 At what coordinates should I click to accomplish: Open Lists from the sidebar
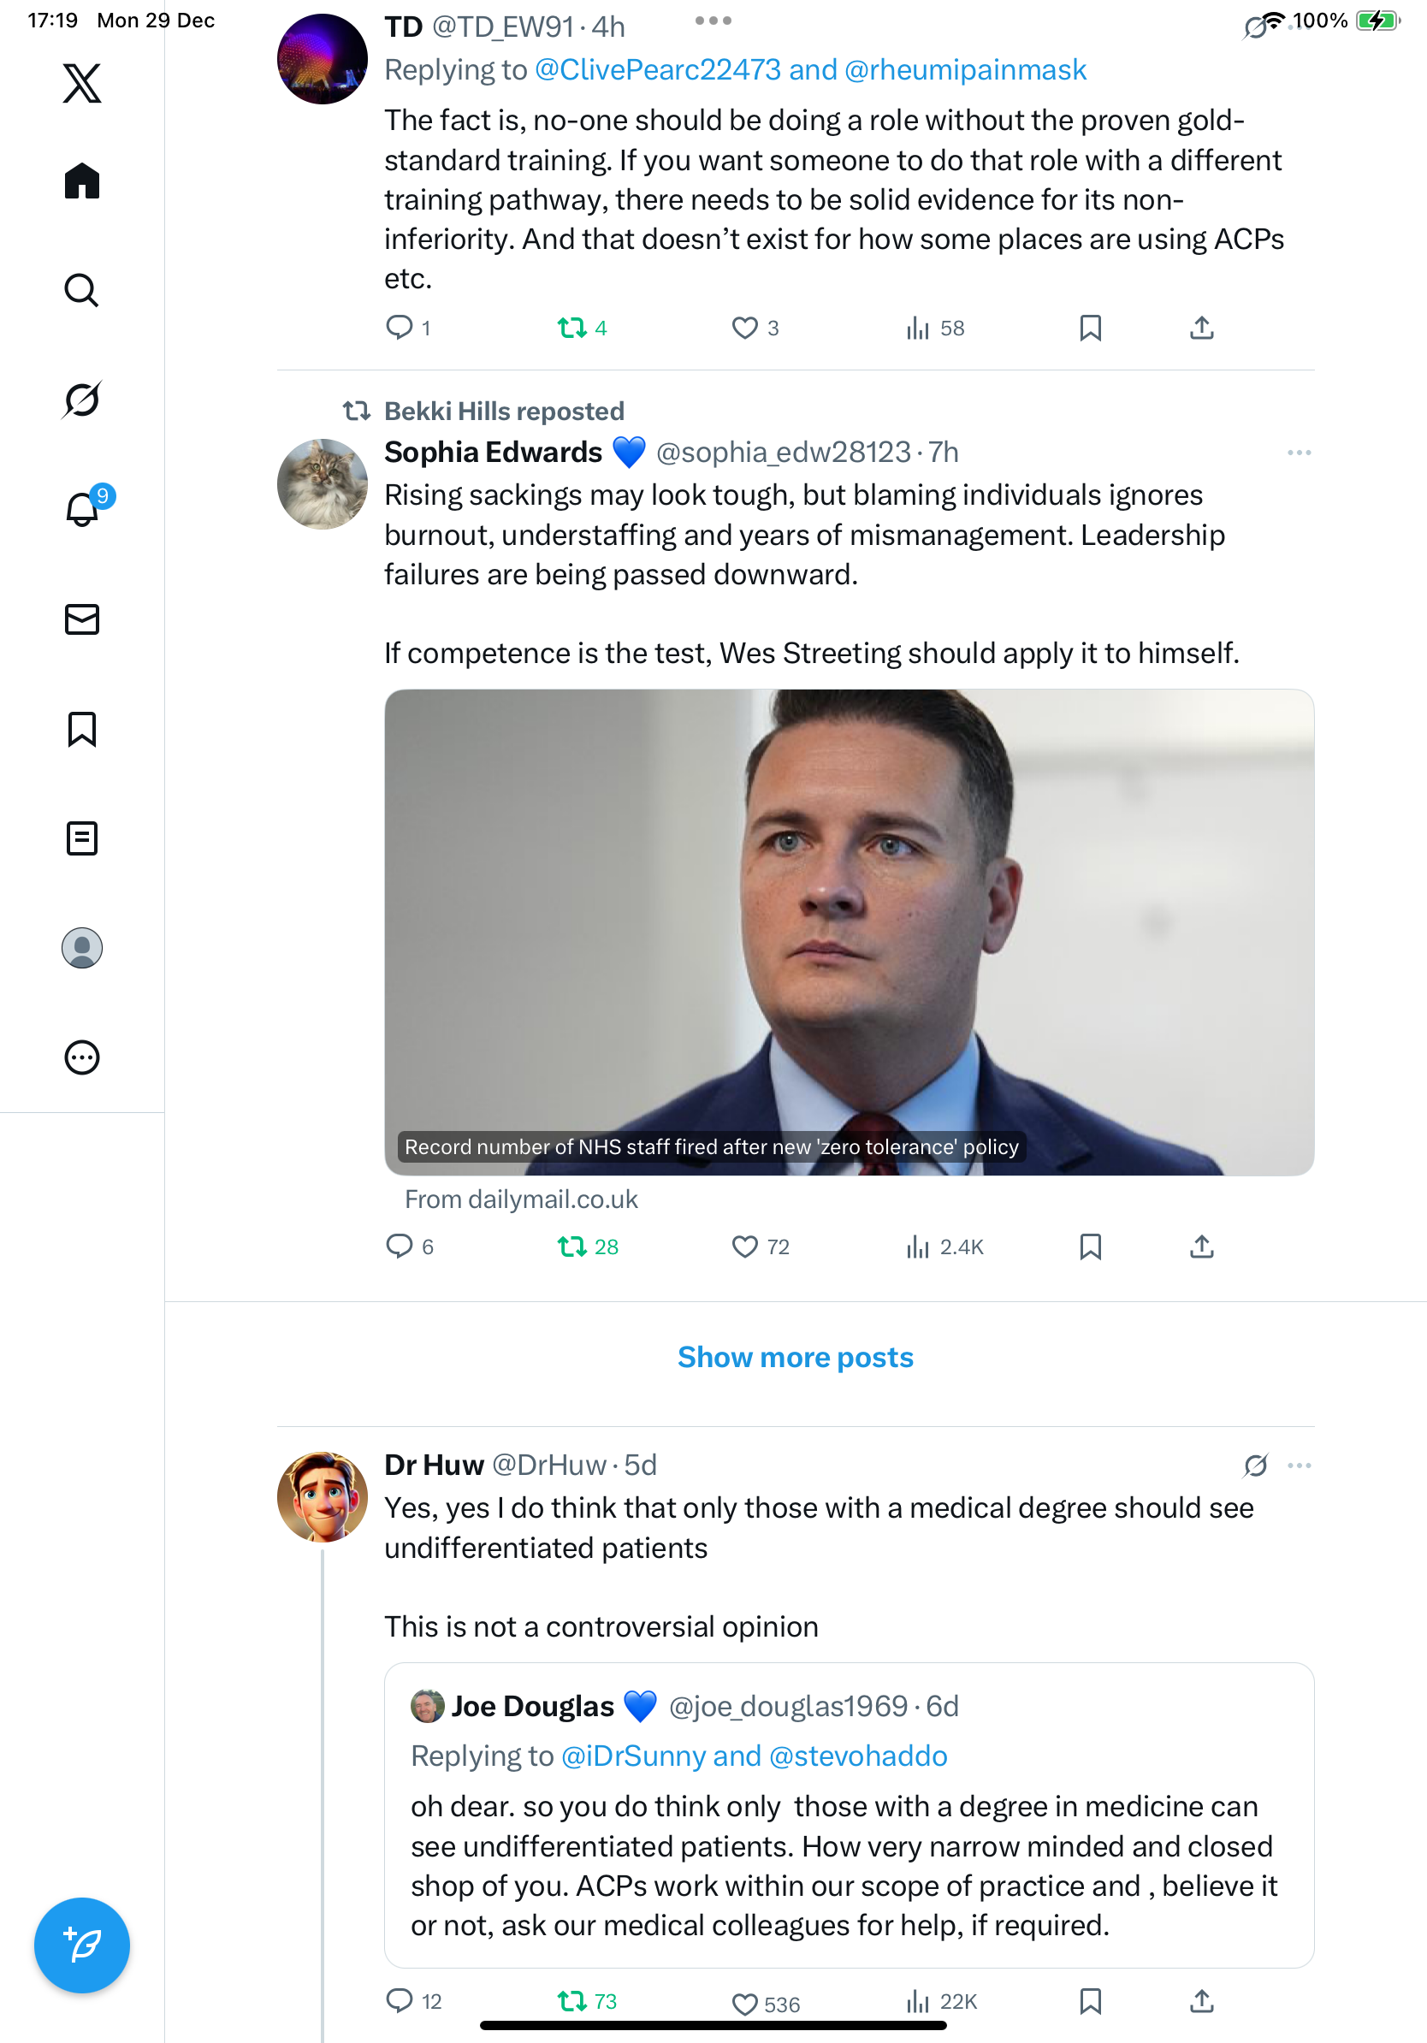click(x=82, y=838)
